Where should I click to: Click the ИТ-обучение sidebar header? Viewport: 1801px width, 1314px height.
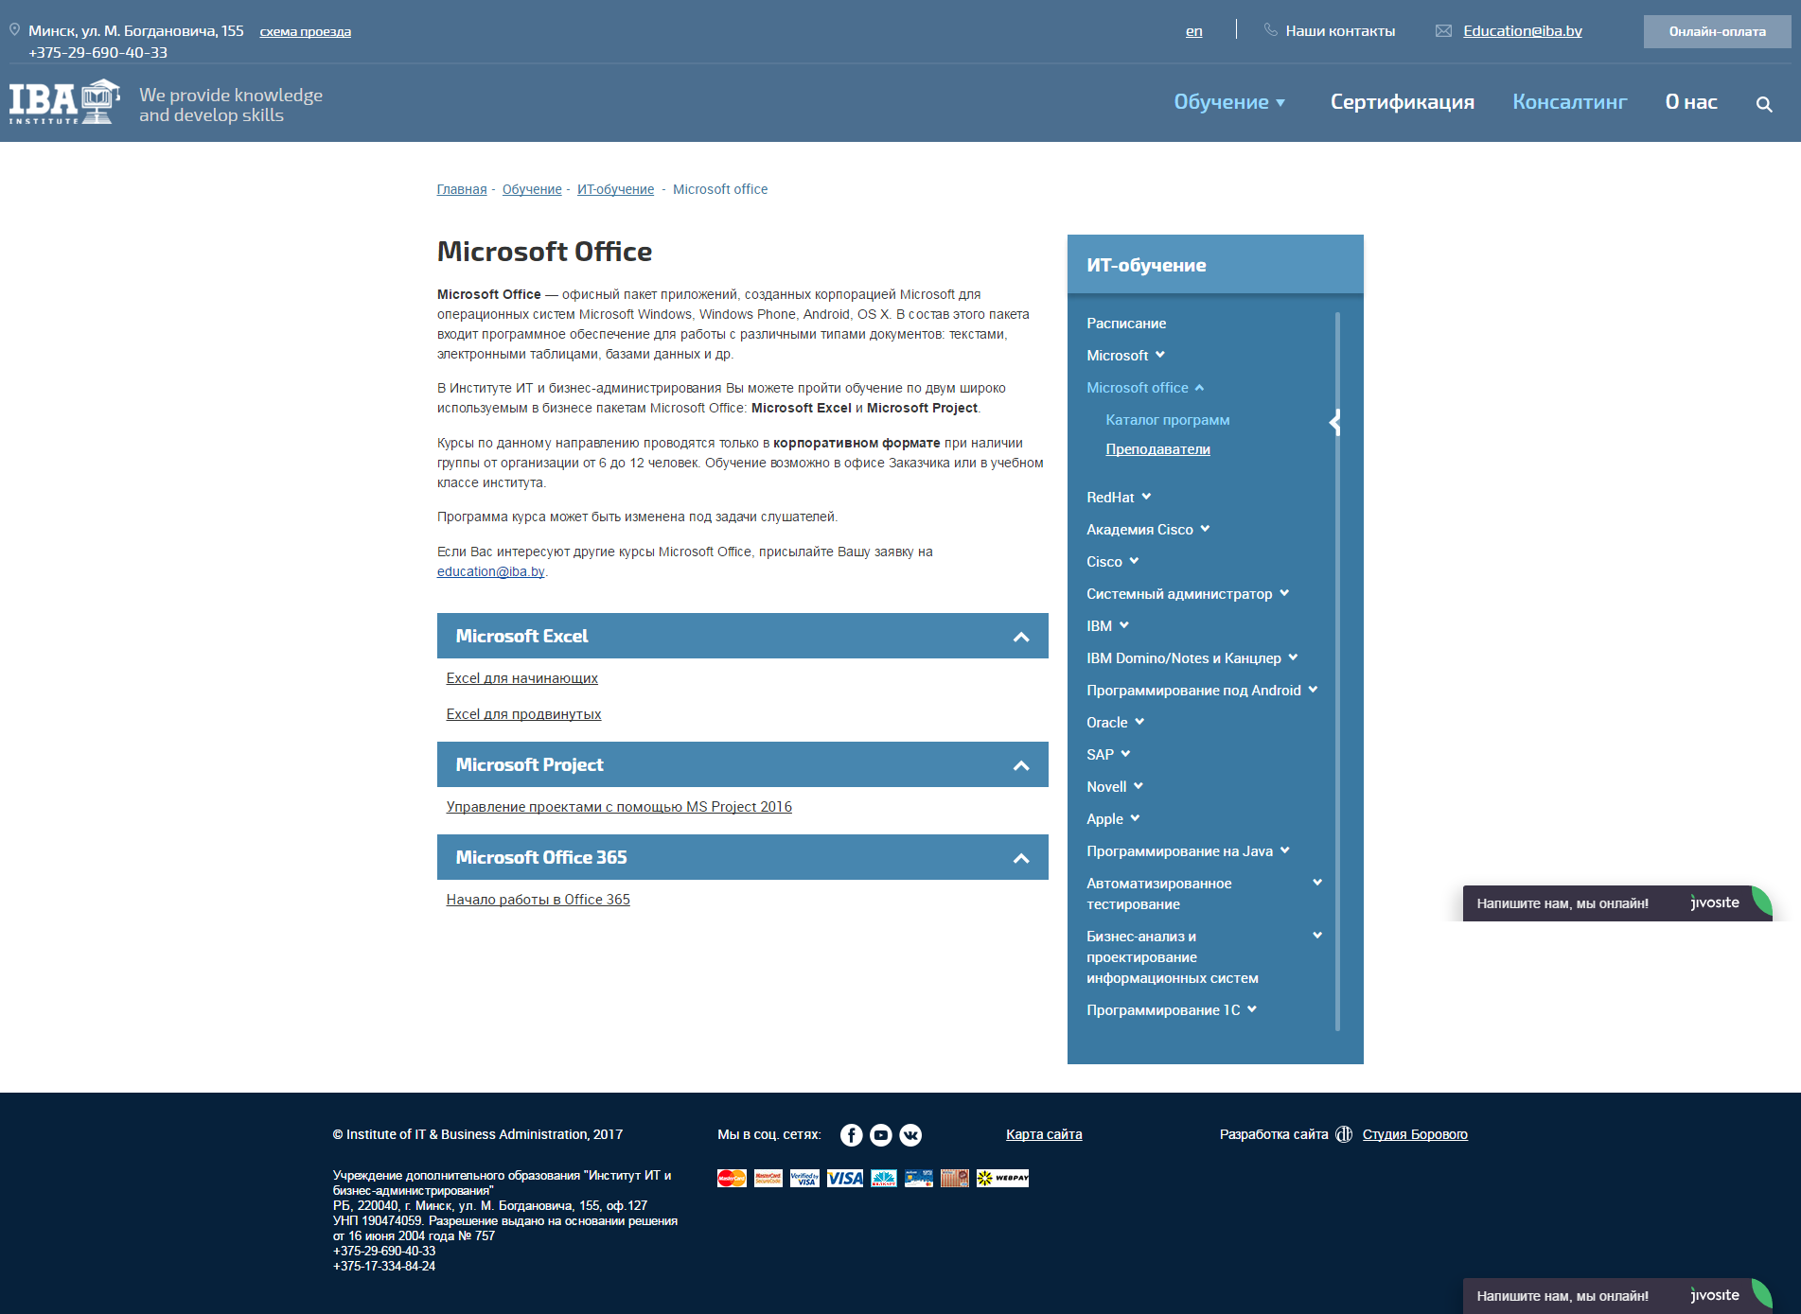pos(1215,265)
